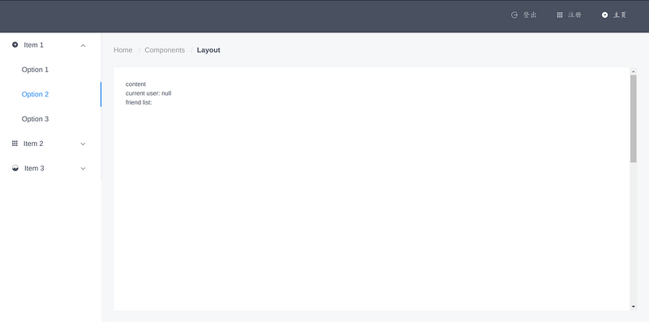Click the content panel scrollbar thumb

tap(634, 118)
